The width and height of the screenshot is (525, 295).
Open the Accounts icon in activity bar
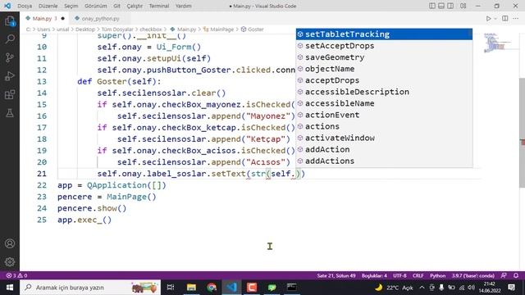click(x=10, y=243)
